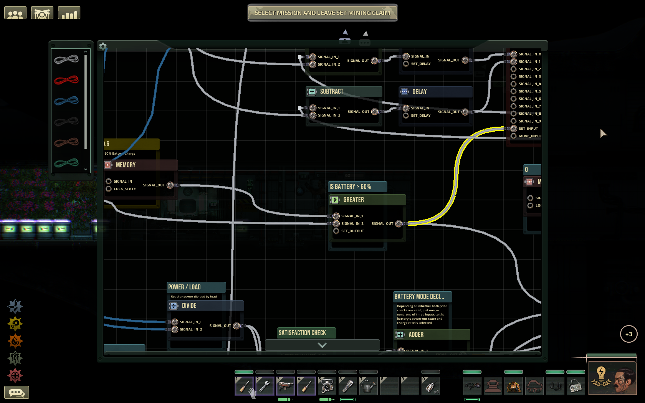Screen dimensions: 645x403
Task: Pick the blue wire
Action: (x=66, y=101)
